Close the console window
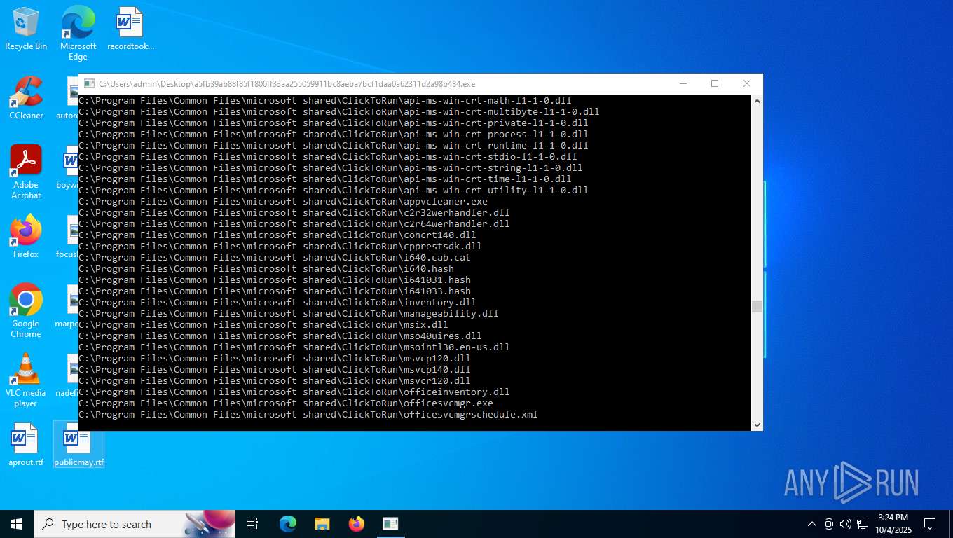The image size is (953, 538). click(747, 84)
